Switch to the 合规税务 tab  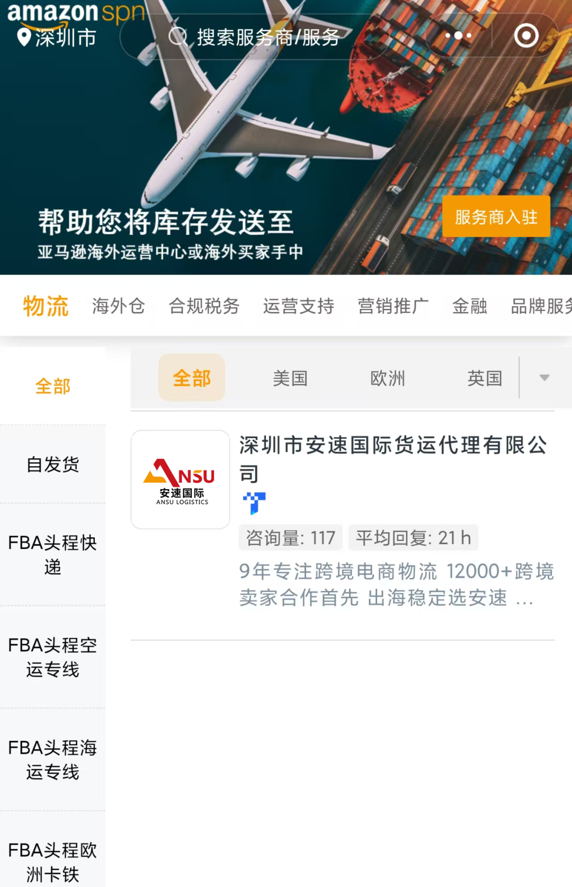pos(204,306)
